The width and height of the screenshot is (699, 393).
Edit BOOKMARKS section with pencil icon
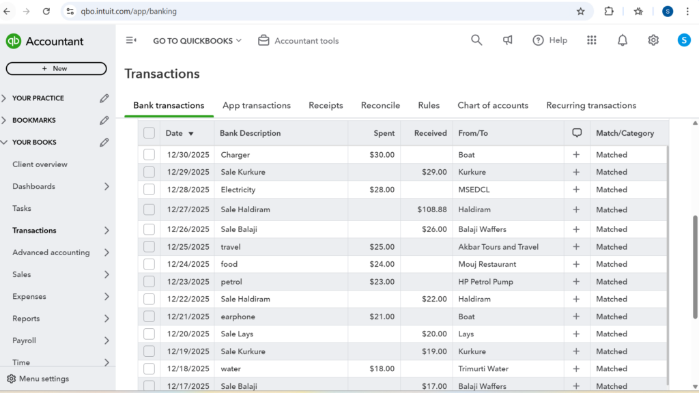(104, 120)
